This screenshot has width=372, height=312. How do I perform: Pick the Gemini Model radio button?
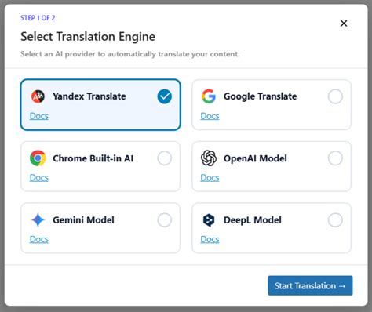pyautogui.click(x=165, y=220)
